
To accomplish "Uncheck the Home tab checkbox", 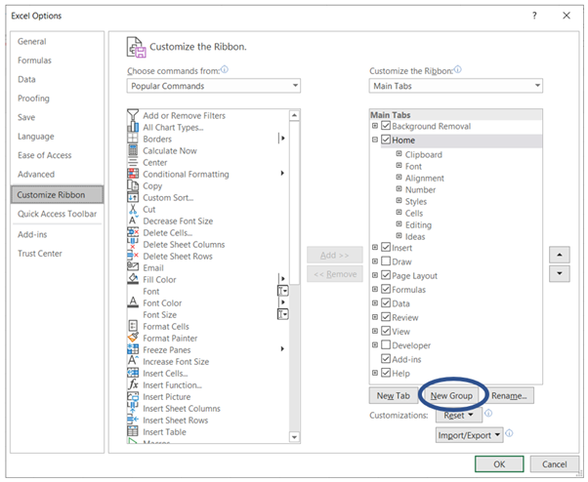I will point(386,140).
